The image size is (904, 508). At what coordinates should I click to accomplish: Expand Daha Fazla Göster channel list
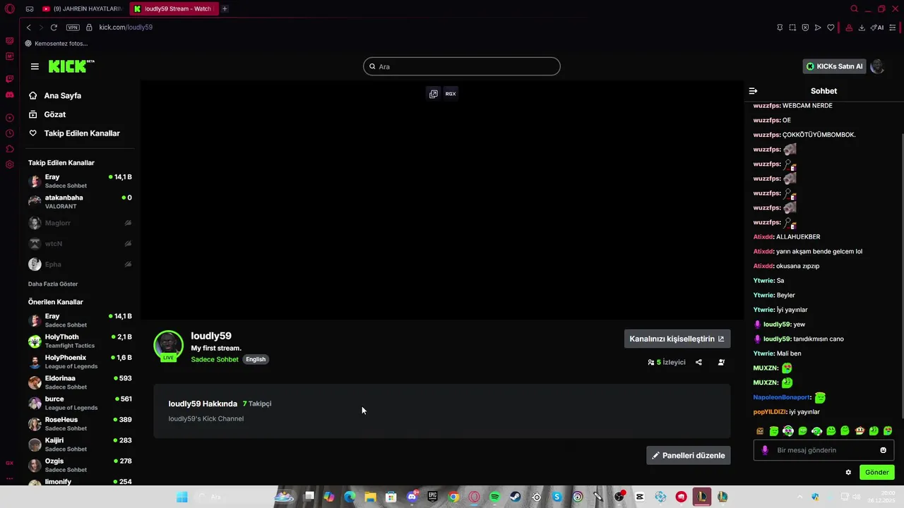point(53,284)
